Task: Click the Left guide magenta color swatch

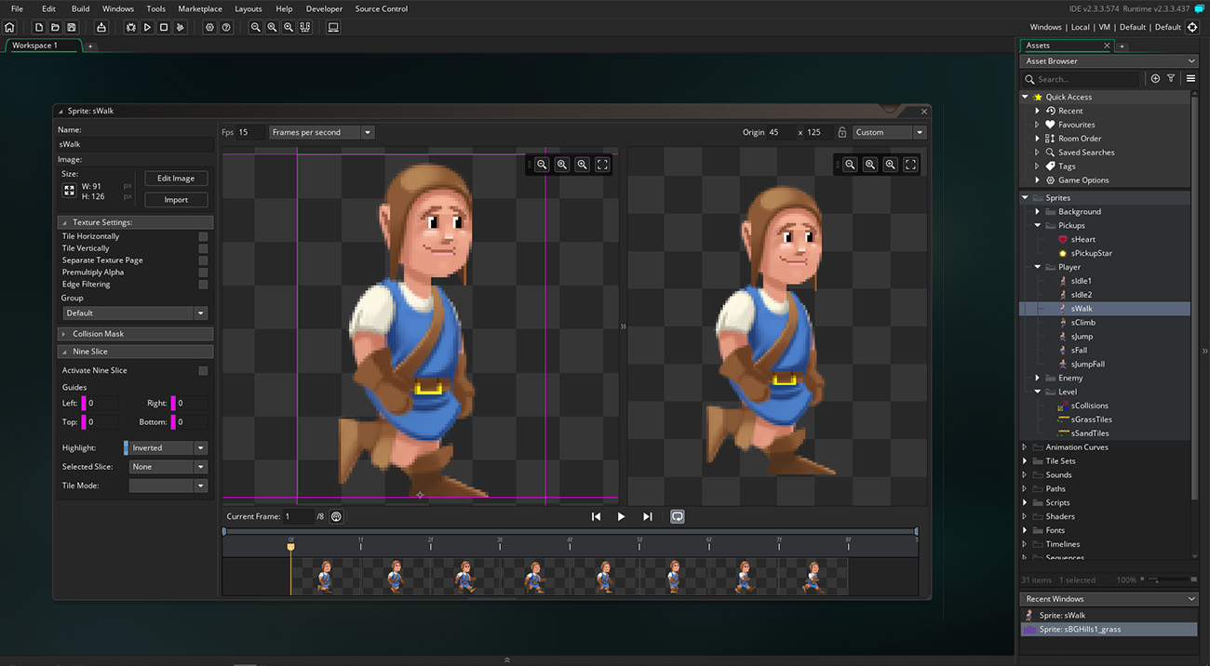Action: [x=84, y=404]
